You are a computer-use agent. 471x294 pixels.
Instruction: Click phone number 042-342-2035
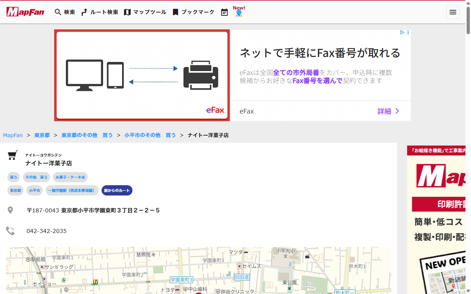[x=47, y=231]
